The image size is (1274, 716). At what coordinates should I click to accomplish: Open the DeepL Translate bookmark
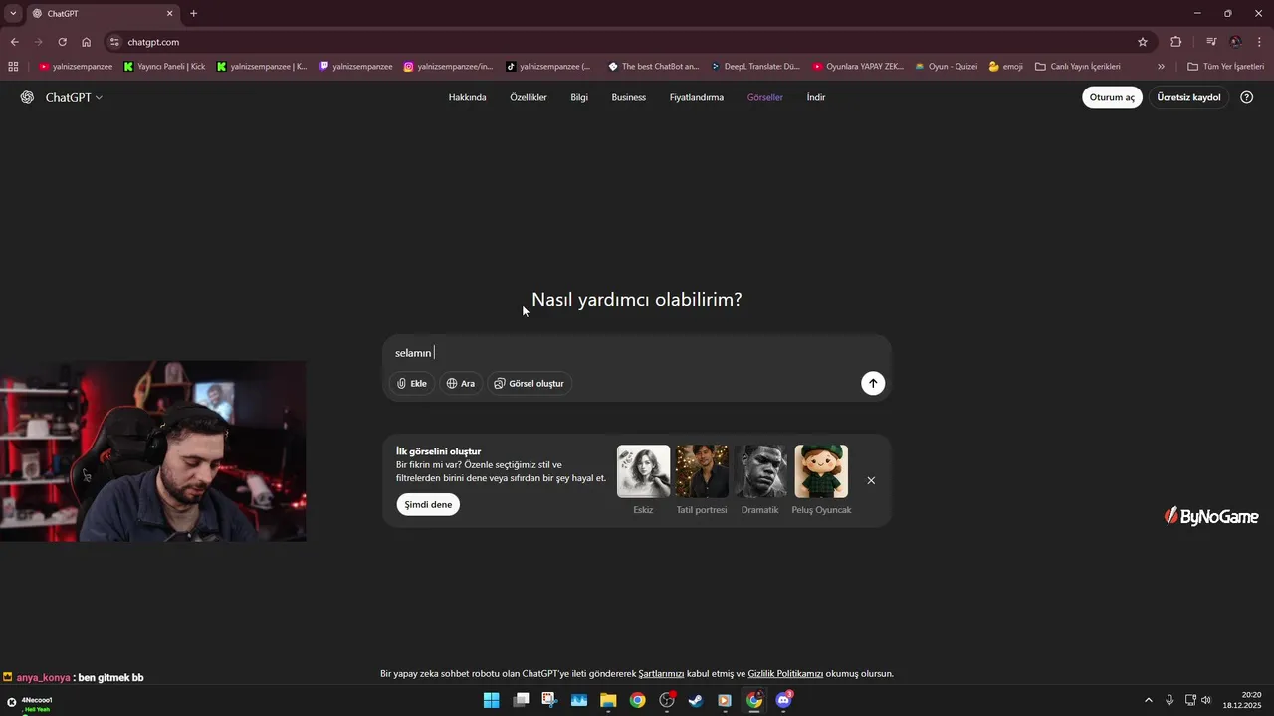click(x=755, y=67)
